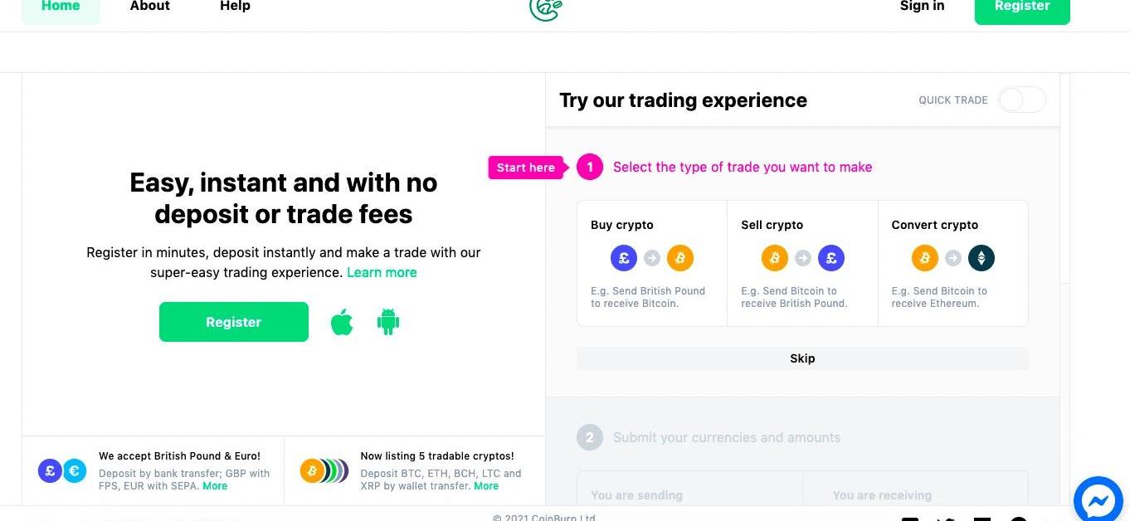Click the large green Register button in the hero

(234, 322)
